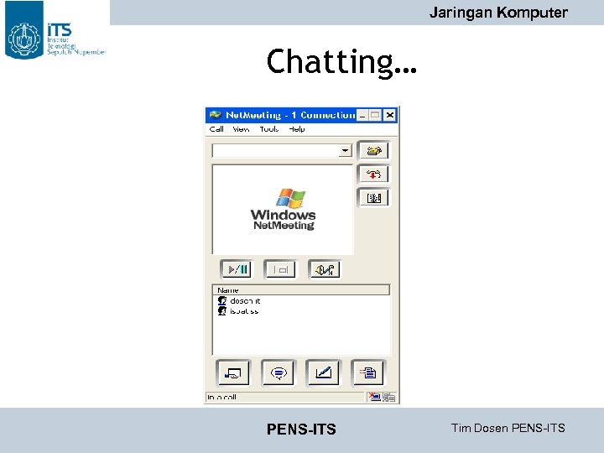This screenshot has height=453, width=604.
Task: Open the Adjust Audio Volume button
Action: [x=325, y=269]
